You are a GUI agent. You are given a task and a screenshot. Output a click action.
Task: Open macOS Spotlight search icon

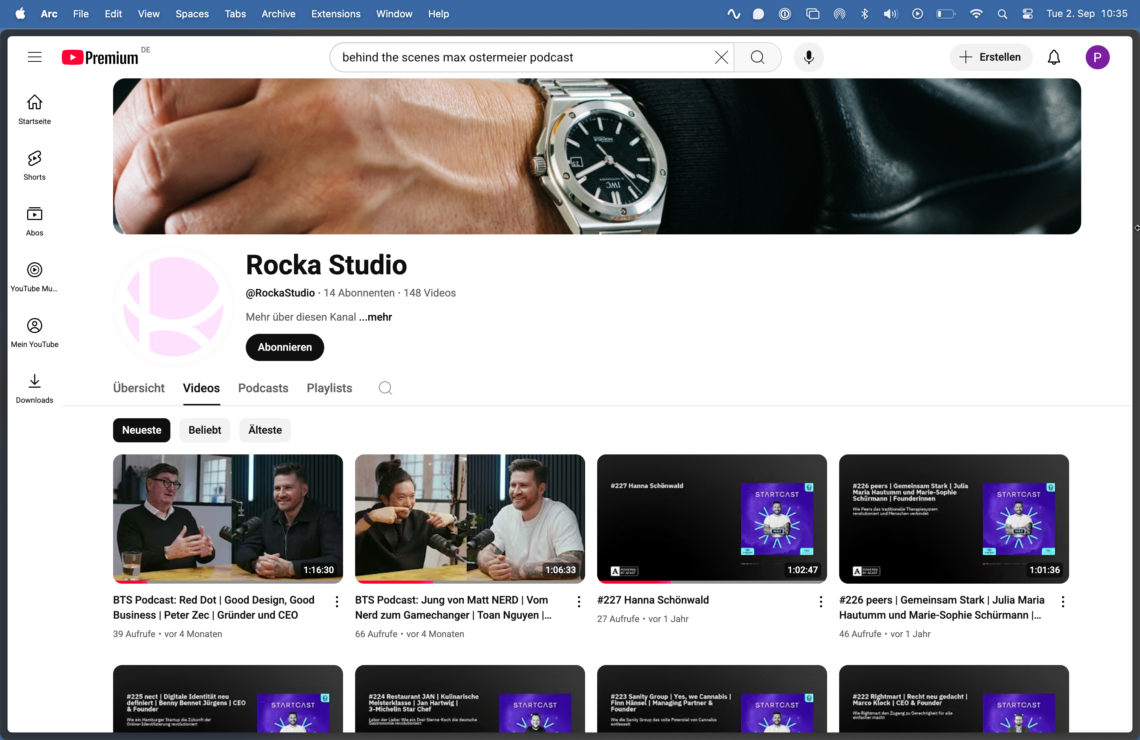click(1002, 14)
